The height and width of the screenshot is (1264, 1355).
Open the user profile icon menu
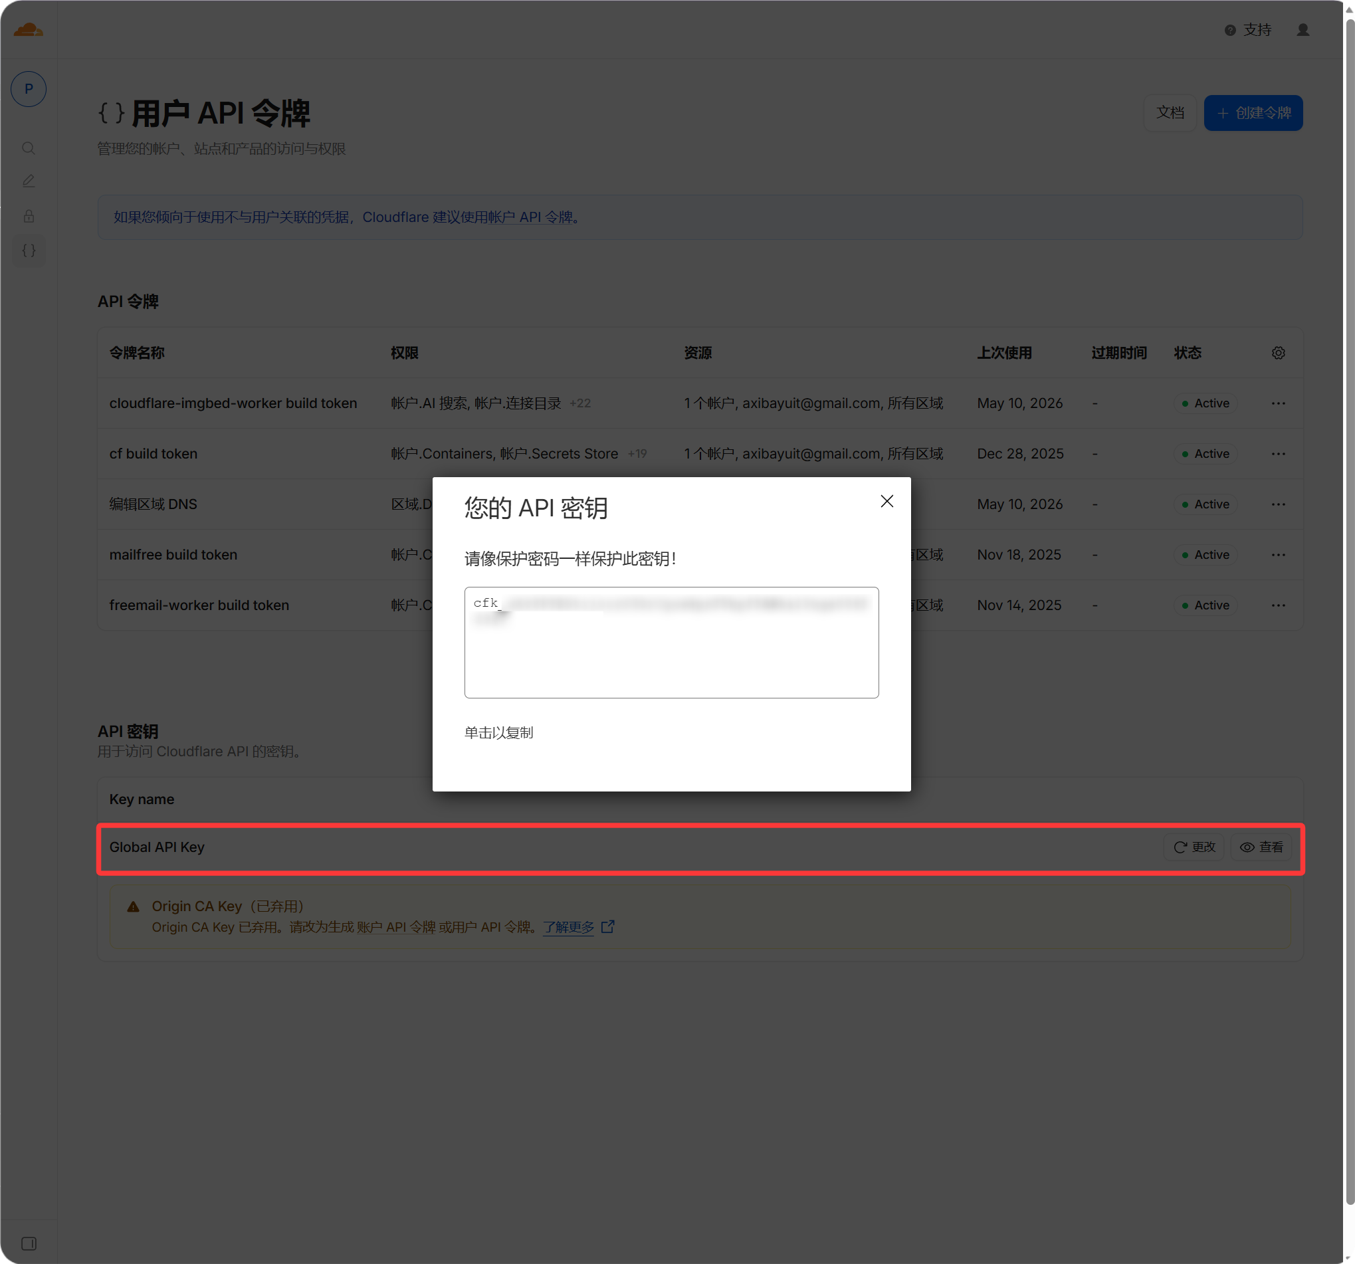[x=1303, y=30]
